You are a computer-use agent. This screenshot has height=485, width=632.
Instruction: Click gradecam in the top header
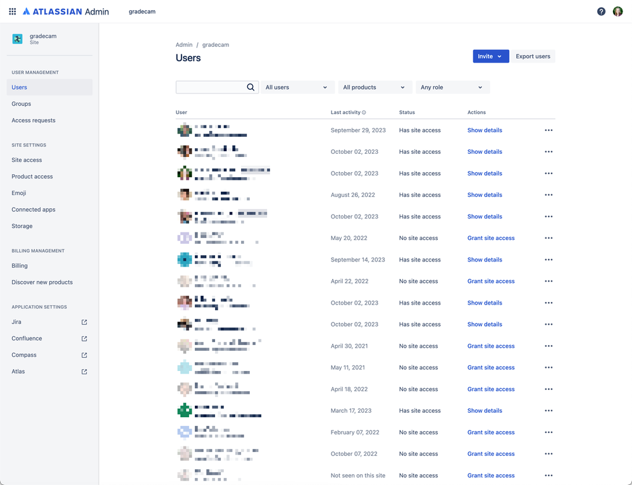pyautogui.click(x=142, y=11)
